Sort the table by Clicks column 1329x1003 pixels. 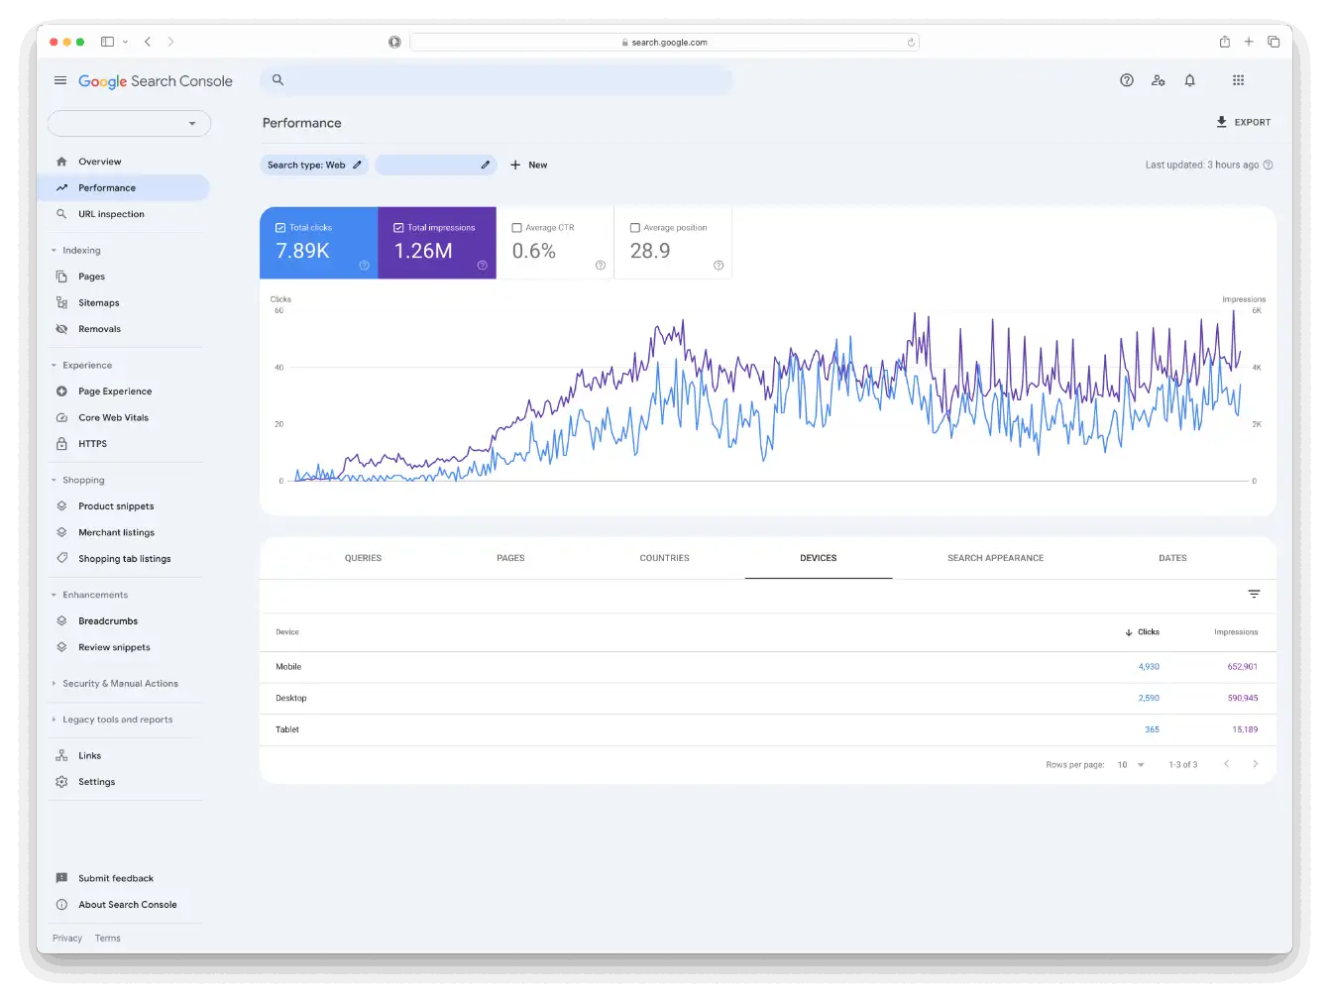click(x=1142, y=631)
